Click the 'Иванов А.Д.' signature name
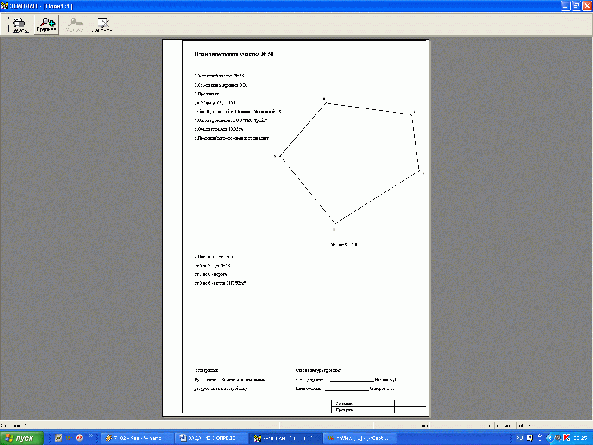This screenshot has height=445, width=593. point(385,379)
